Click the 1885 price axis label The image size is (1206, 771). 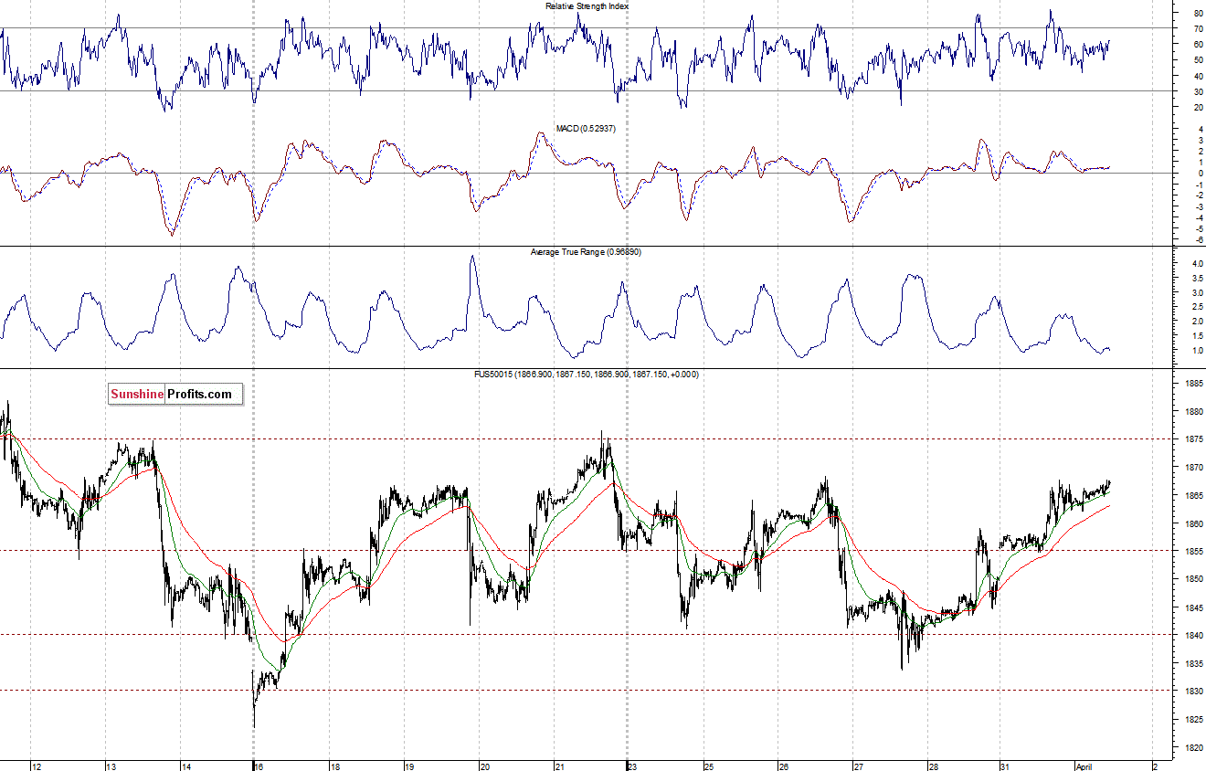point(1194,384)
